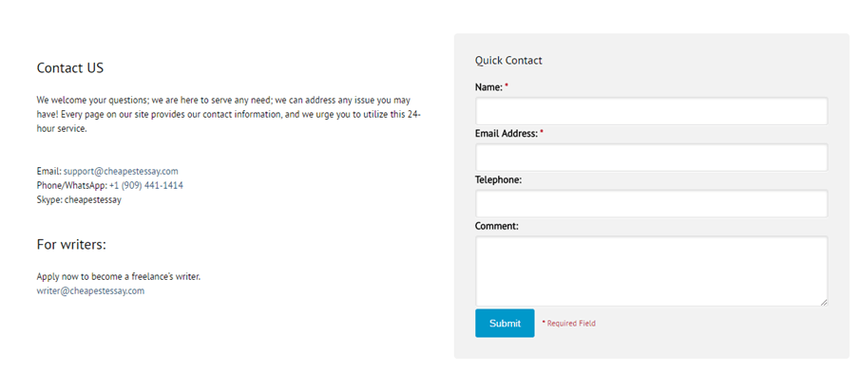
Task: Focus the Email Address input field
Action: pyautogui.click(x=651, y=158)
